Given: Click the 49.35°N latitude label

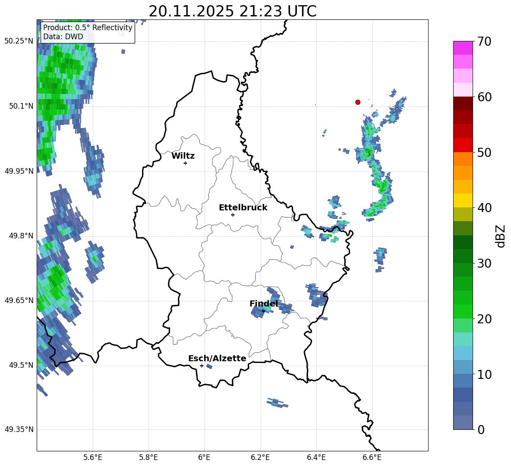Looking at the screenshot, I should pos(19,429).
